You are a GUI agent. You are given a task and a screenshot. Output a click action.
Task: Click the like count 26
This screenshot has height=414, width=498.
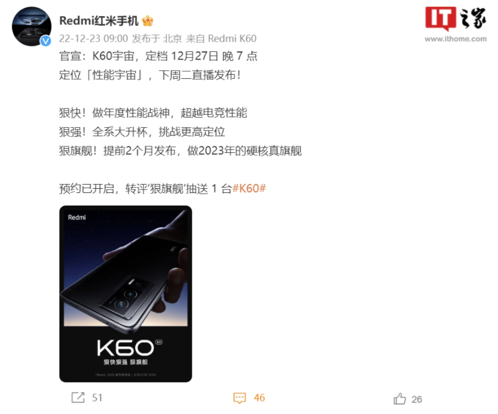click(x=417, y=400)
